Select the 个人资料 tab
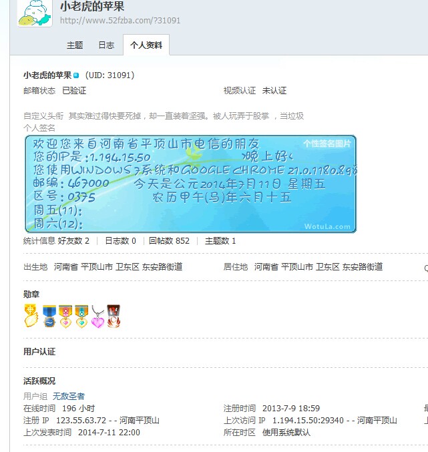The width and height of the screenshot is (428, 452). [146, 45]
